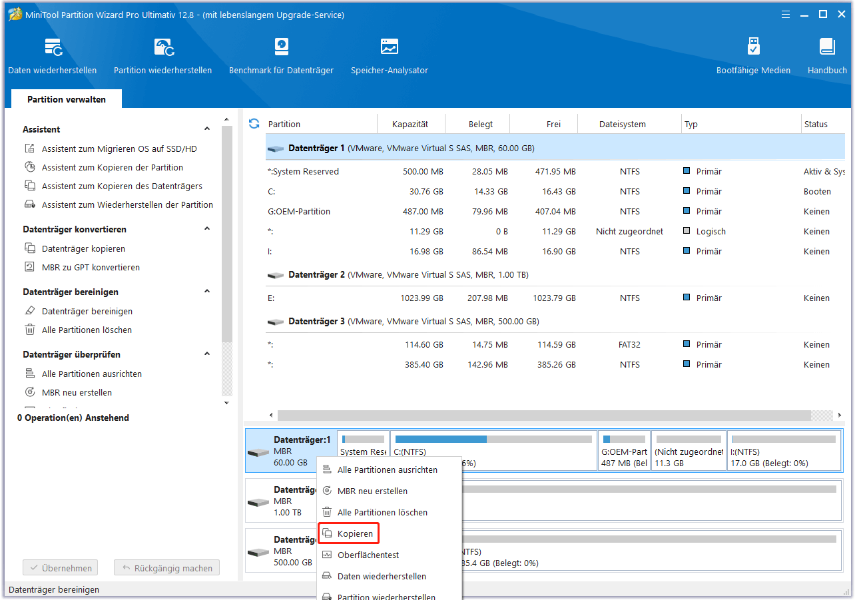Choose Daten wiederherstellen in context menu
The image size is (855, 600).
point(390,577)
